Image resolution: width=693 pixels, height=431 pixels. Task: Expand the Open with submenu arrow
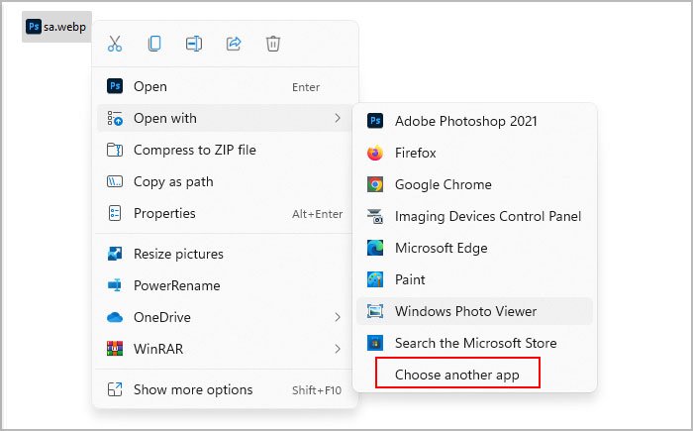click(x=338, y=118)
